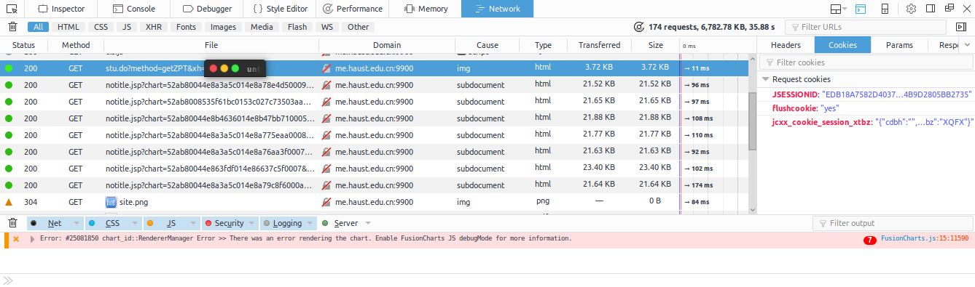Click the element picker icon in devtools
The height and width of the screenshot is (287, 975).
[12, 9]
